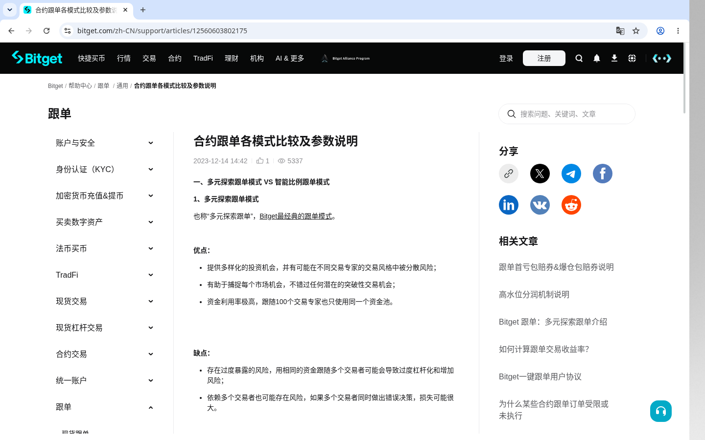Open notifications bell icon
Viewport: 705px width, 440px height.
(597, 58)
